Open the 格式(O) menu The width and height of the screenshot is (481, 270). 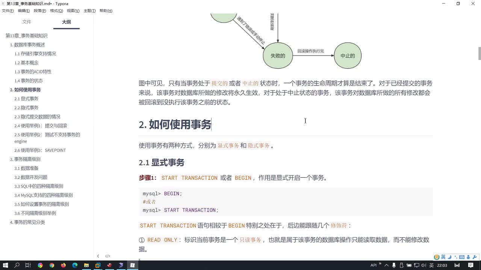pyautogui.click(x=56, y=10)
